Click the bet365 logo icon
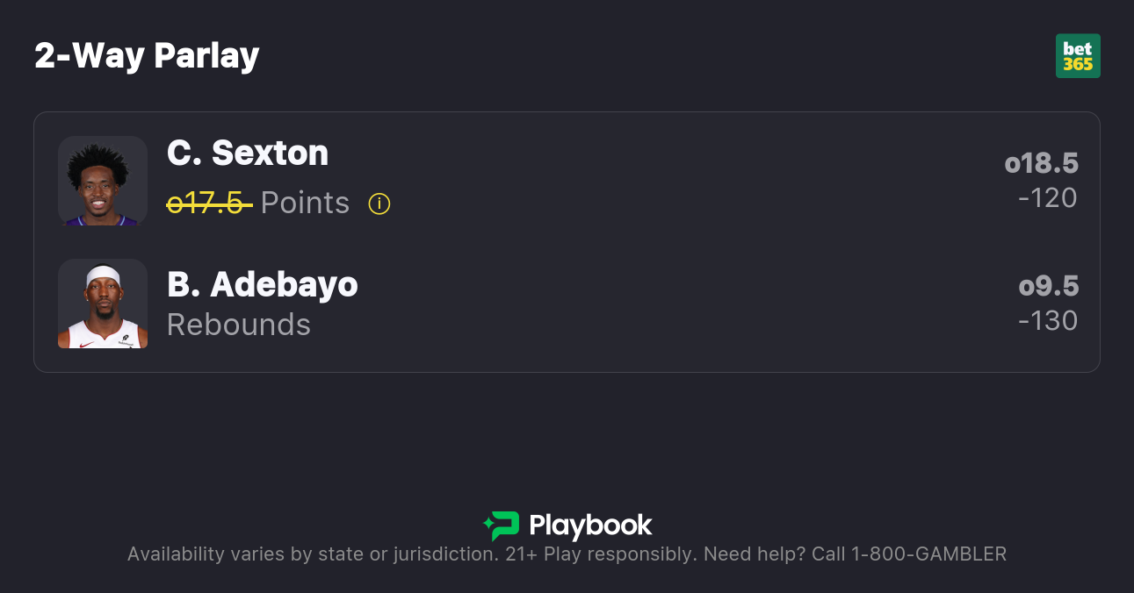Screen dimensions: 1134x593 tap(1078, 56)
